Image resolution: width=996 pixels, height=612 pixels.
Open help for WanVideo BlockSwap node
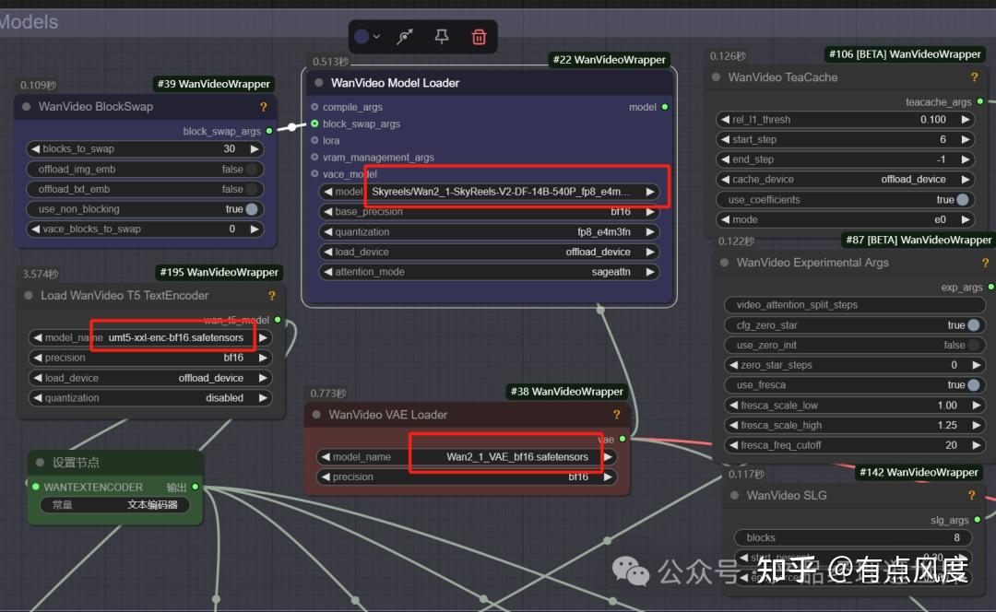pyautogui.click(x=264, y=107)
